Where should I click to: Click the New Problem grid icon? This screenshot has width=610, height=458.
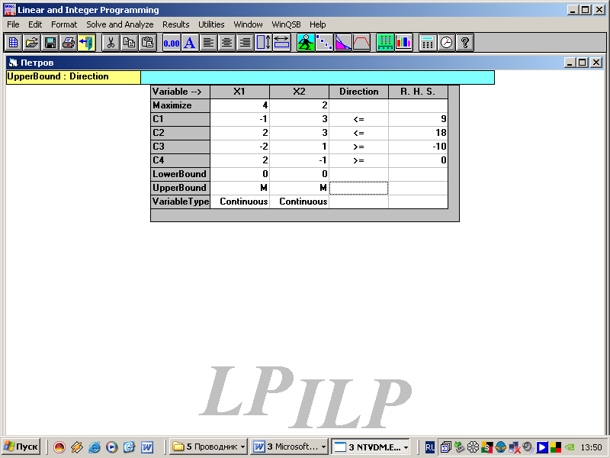pyautogui.click(x=13, y=43)
